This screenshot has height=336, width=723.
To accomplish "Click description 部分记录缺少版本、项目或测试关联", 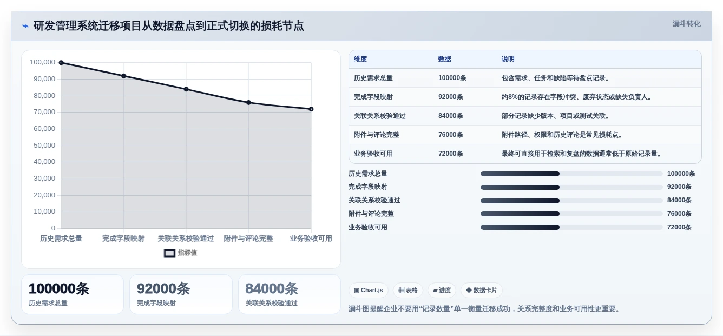I will [x=556, y=116].
